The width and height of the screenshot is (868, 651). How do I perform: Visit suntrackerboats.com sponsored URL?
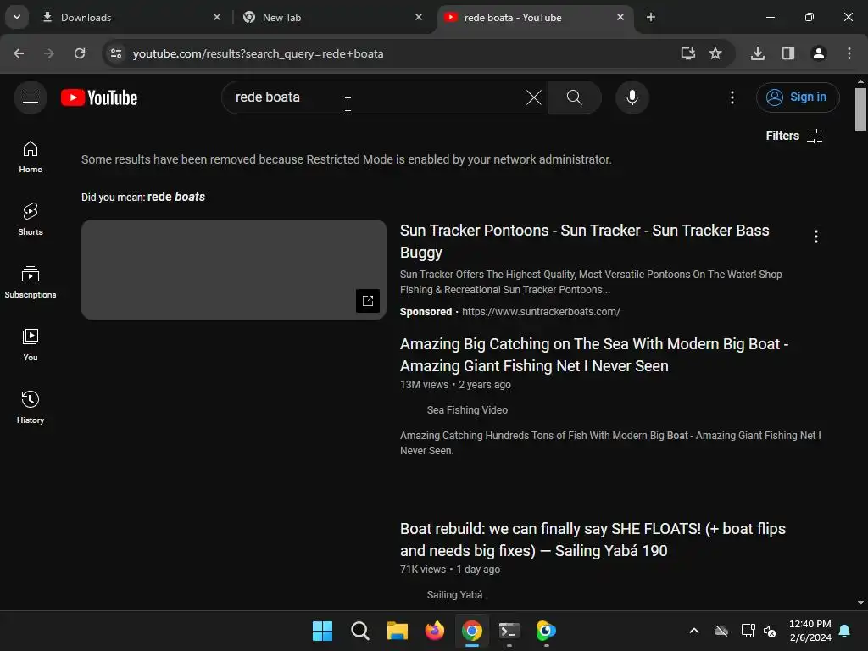pos(541,312)
